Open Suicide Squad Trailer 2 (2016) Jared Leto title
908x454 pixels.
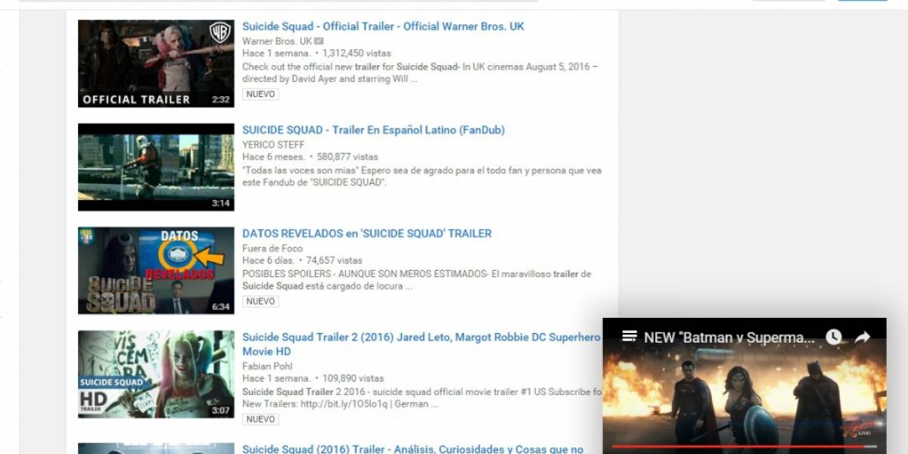[x=421, y=344]
